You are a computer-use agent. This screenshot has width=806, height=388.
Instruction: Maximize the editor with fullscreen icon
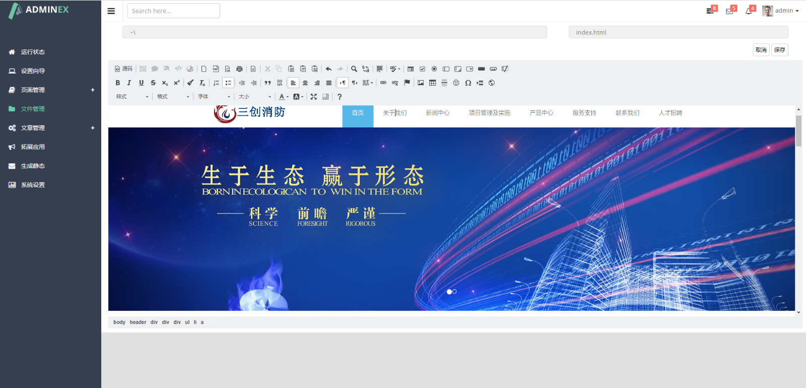pos(314,97)
